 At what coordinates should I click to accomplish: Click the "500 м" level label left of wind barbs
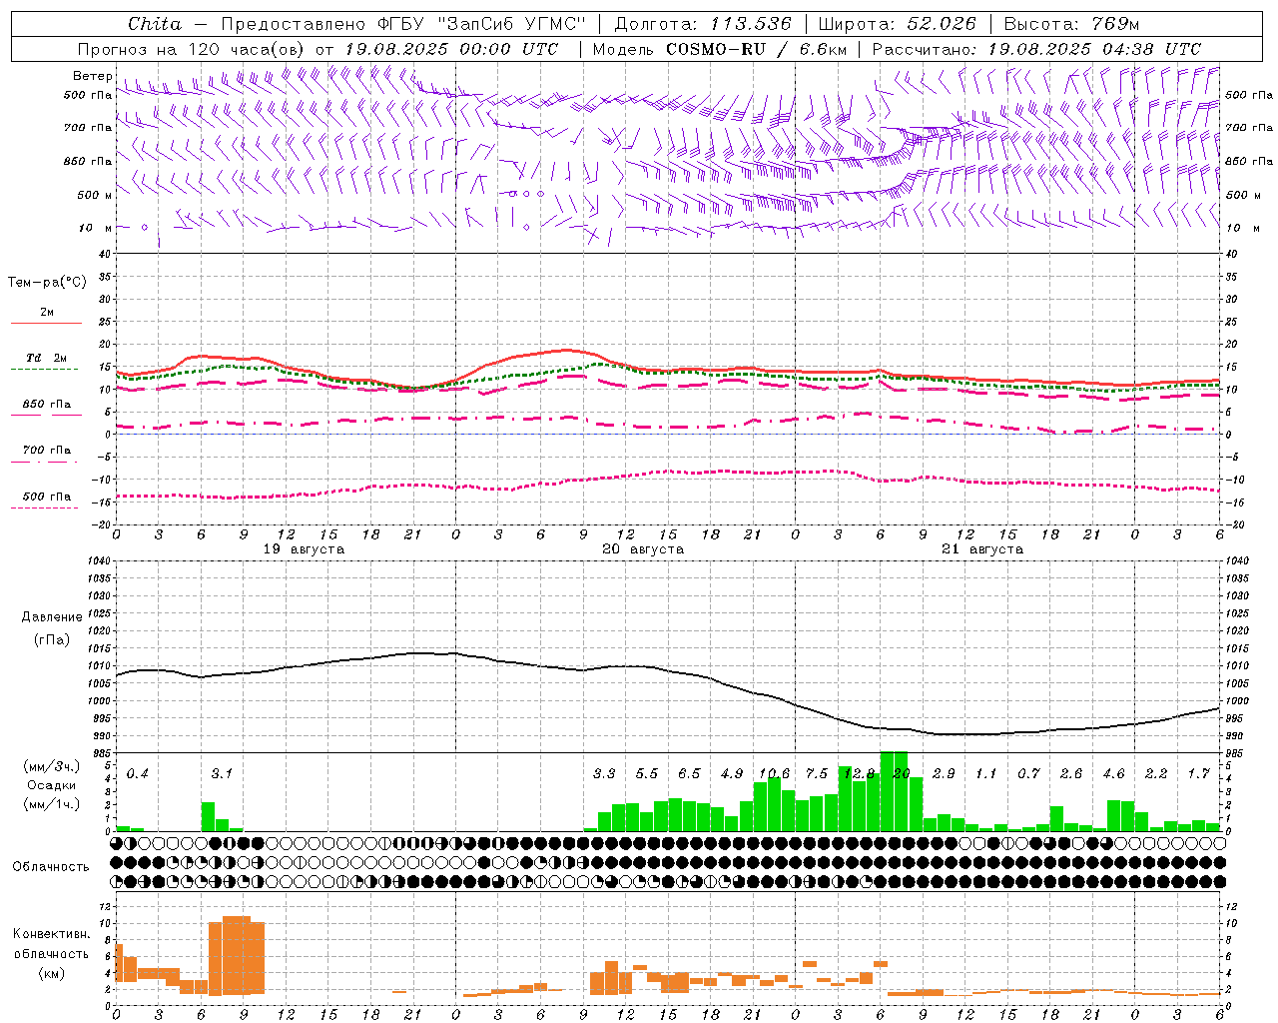pos(95,195)
